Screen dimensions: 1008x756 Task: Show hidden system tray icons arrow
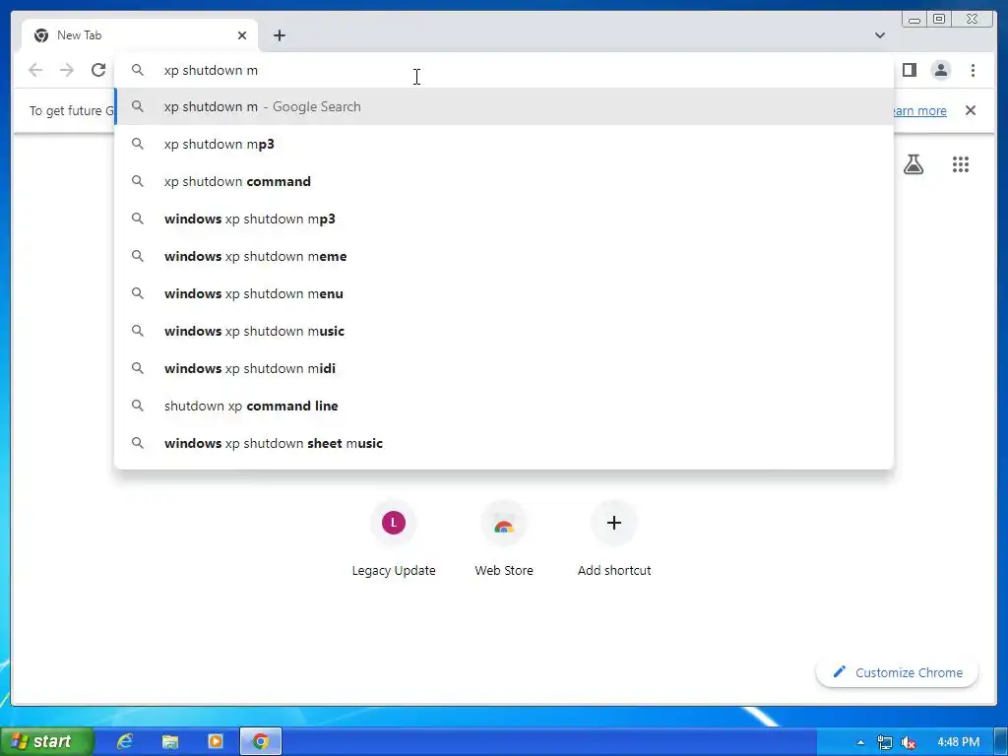[860, 742]
